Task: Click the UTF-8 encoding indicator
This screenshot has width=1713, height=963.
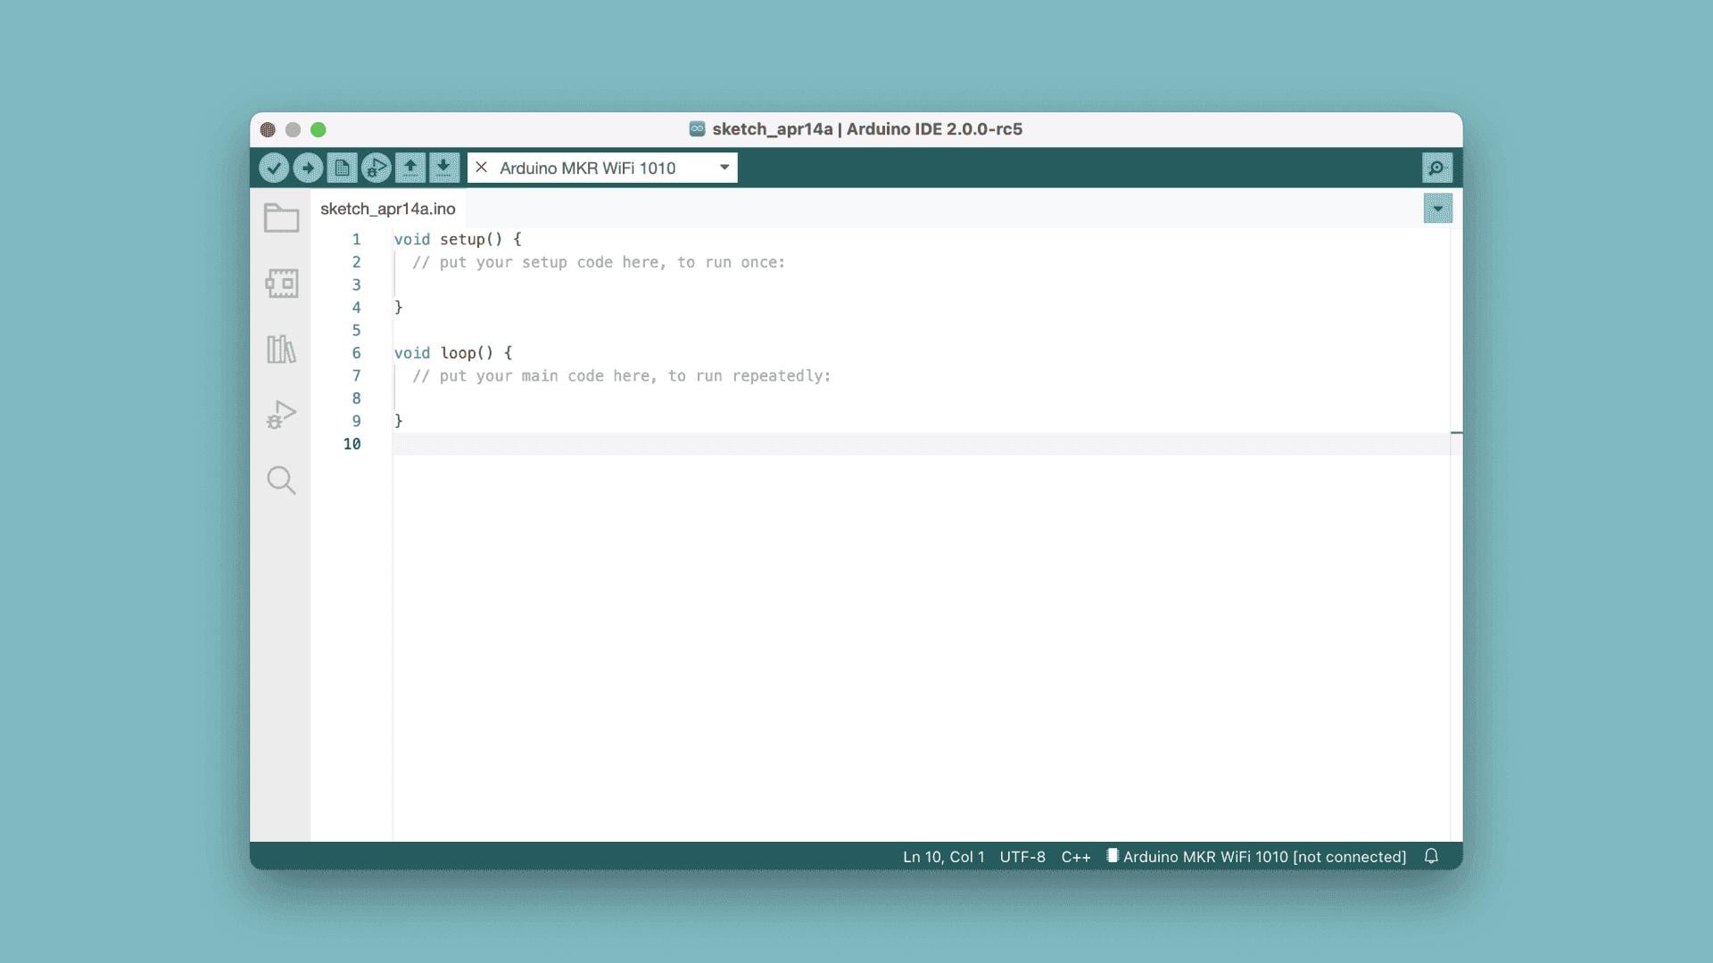Action: pyautogui.click(x=1022, y=856)
